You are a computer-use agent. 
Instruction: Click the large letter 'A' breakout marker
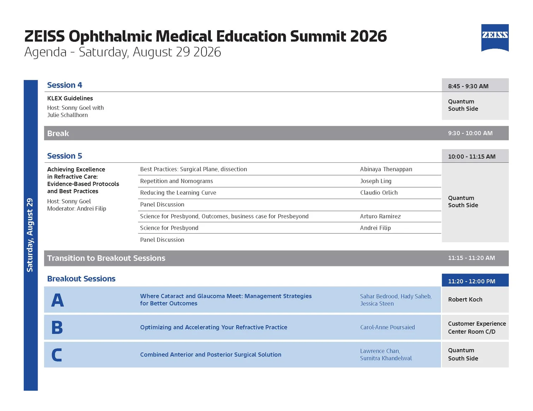(x=58, y=300)
